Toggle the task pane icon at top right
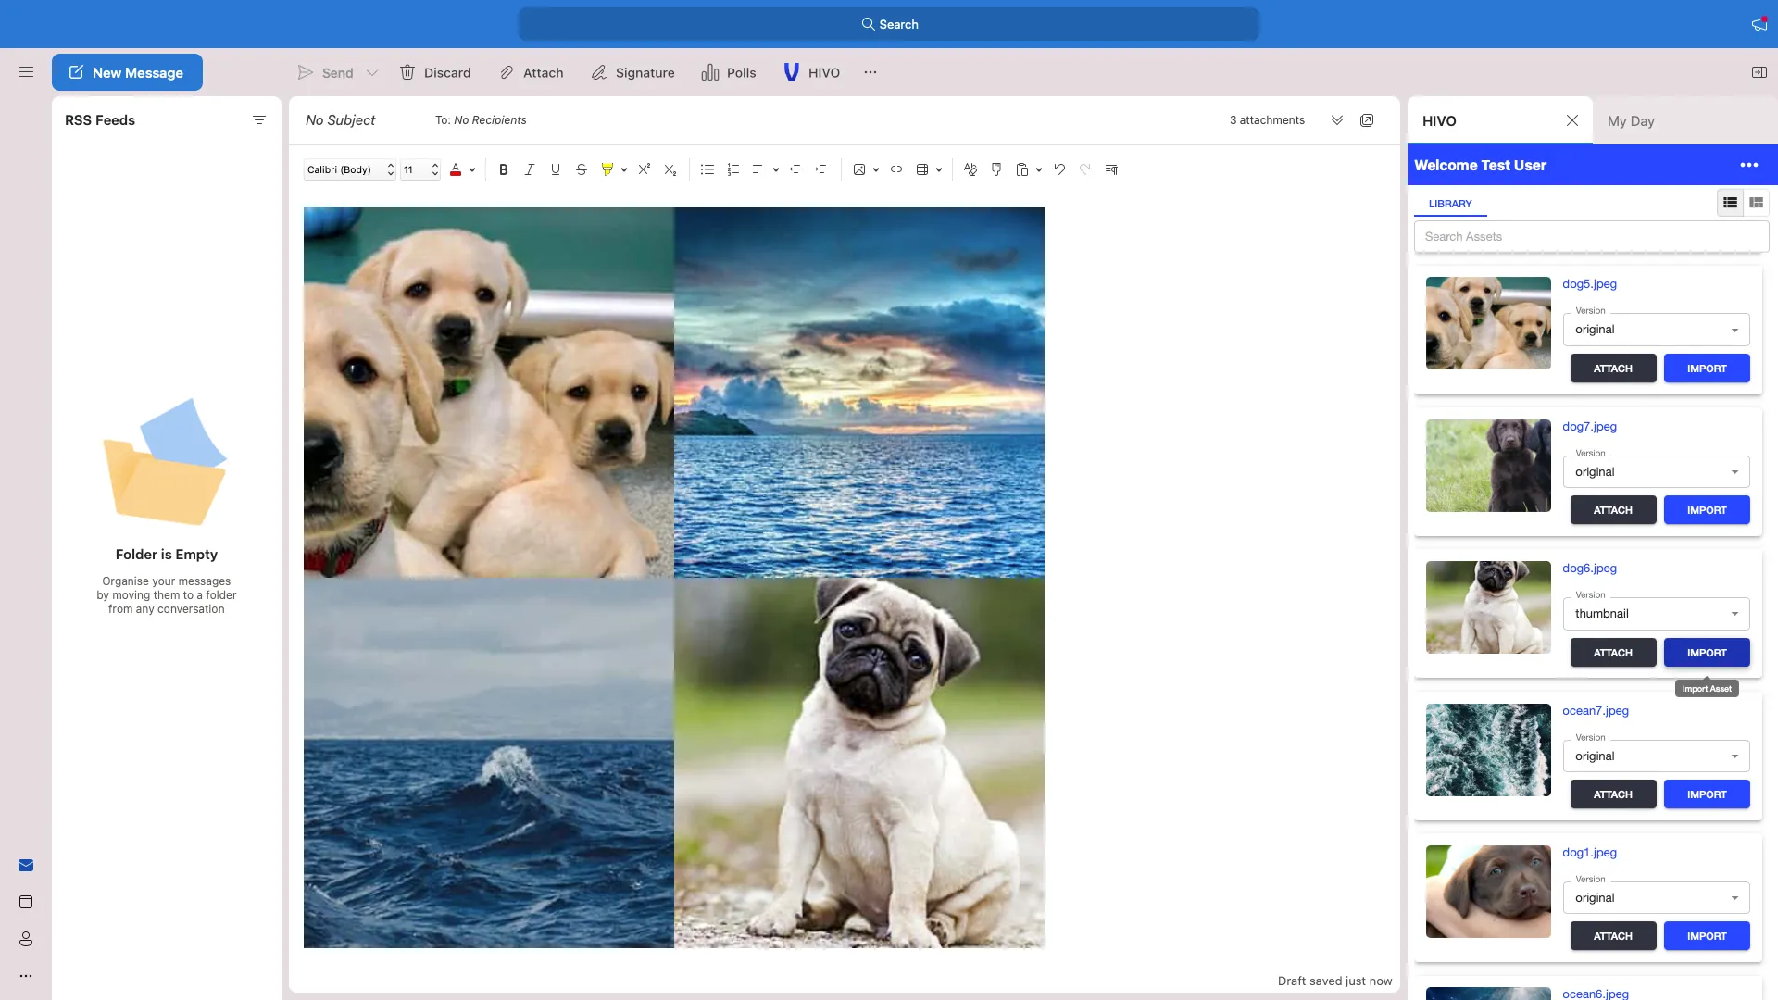This screenshot has width=1778, height=1000. pos(1759,72)
